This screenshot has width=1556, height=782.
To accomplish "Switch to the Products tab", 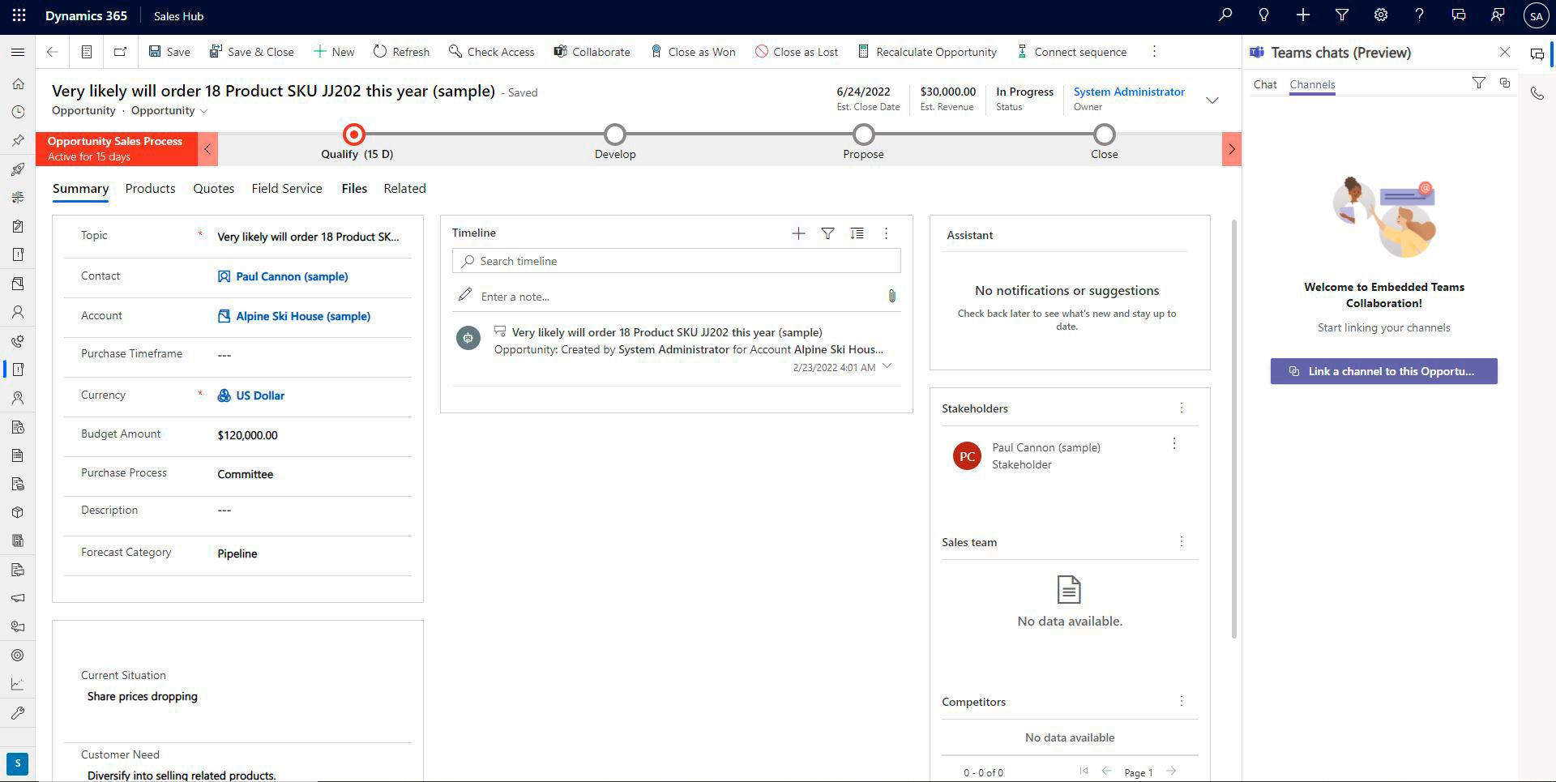I will [150, 189].
